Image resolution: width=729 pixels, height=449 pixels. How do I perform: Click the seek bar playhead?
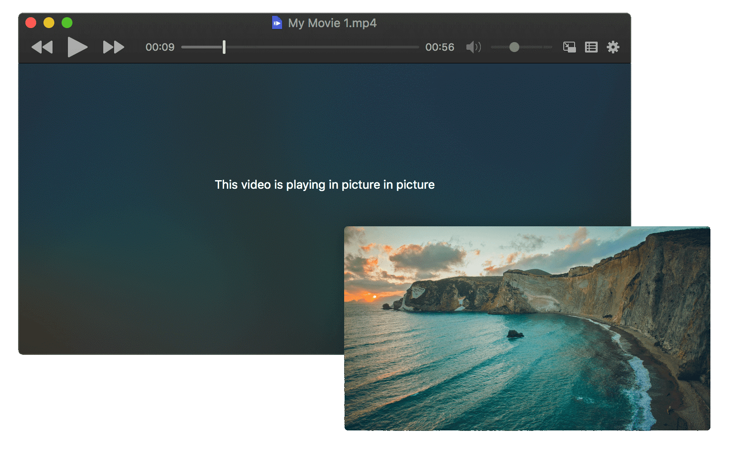(x=224, y=47)
